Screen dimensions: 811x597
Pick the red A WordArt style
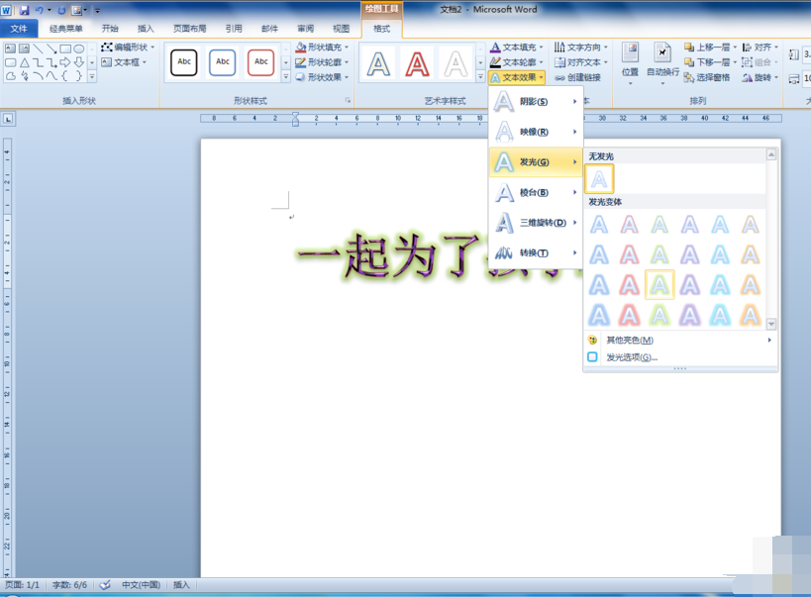[x=417, y=64]
